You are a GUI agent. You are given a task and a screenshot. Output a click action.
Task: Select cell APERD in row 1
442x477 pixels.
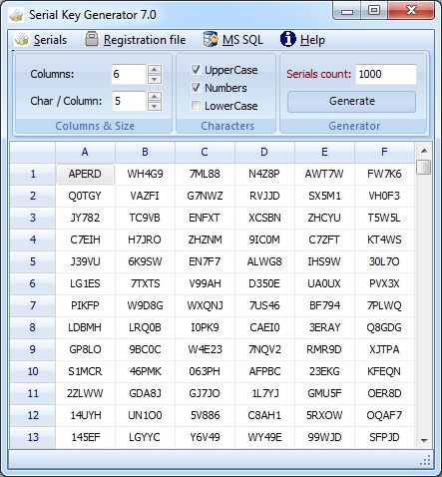click(x=85, y=174)
